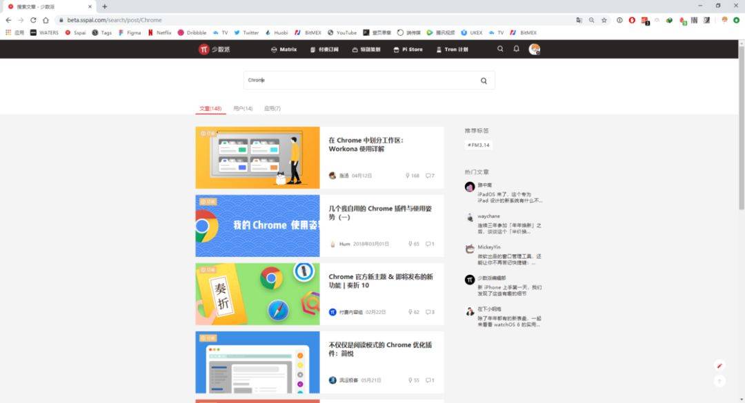Open the Figma bookmark

coord(130,33)
